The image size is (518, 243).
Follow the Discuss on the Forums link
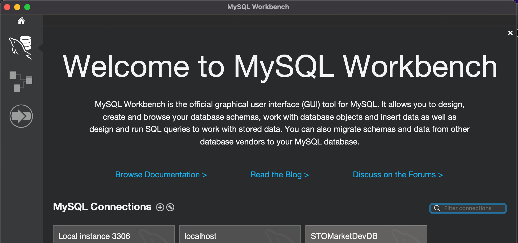pyautogui.click(x=398, y=175)
